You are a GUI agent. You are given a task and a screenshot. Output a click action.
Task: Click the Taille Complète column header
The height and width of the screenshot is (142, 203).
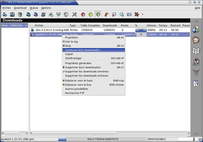pyautogui.click(x=91, y=25)
